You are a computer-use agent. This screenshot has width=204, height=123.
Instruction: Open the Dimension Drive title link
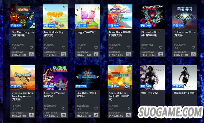pos(151,34)
